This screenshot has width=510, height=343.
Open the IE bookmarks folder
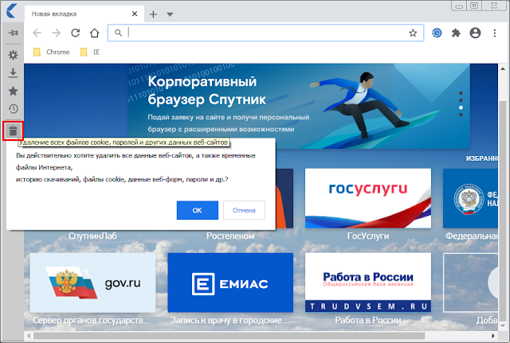coord(90,52)
